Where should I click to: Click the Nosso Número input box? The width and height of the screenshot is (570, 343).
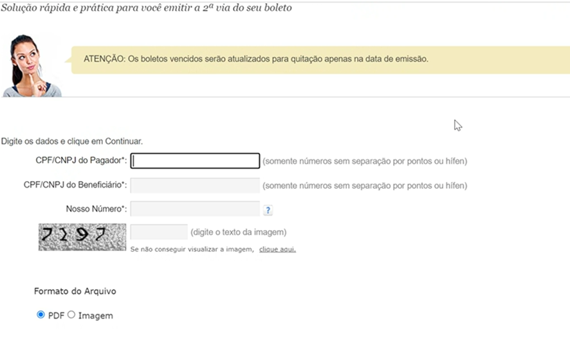[x=195, y=209]
